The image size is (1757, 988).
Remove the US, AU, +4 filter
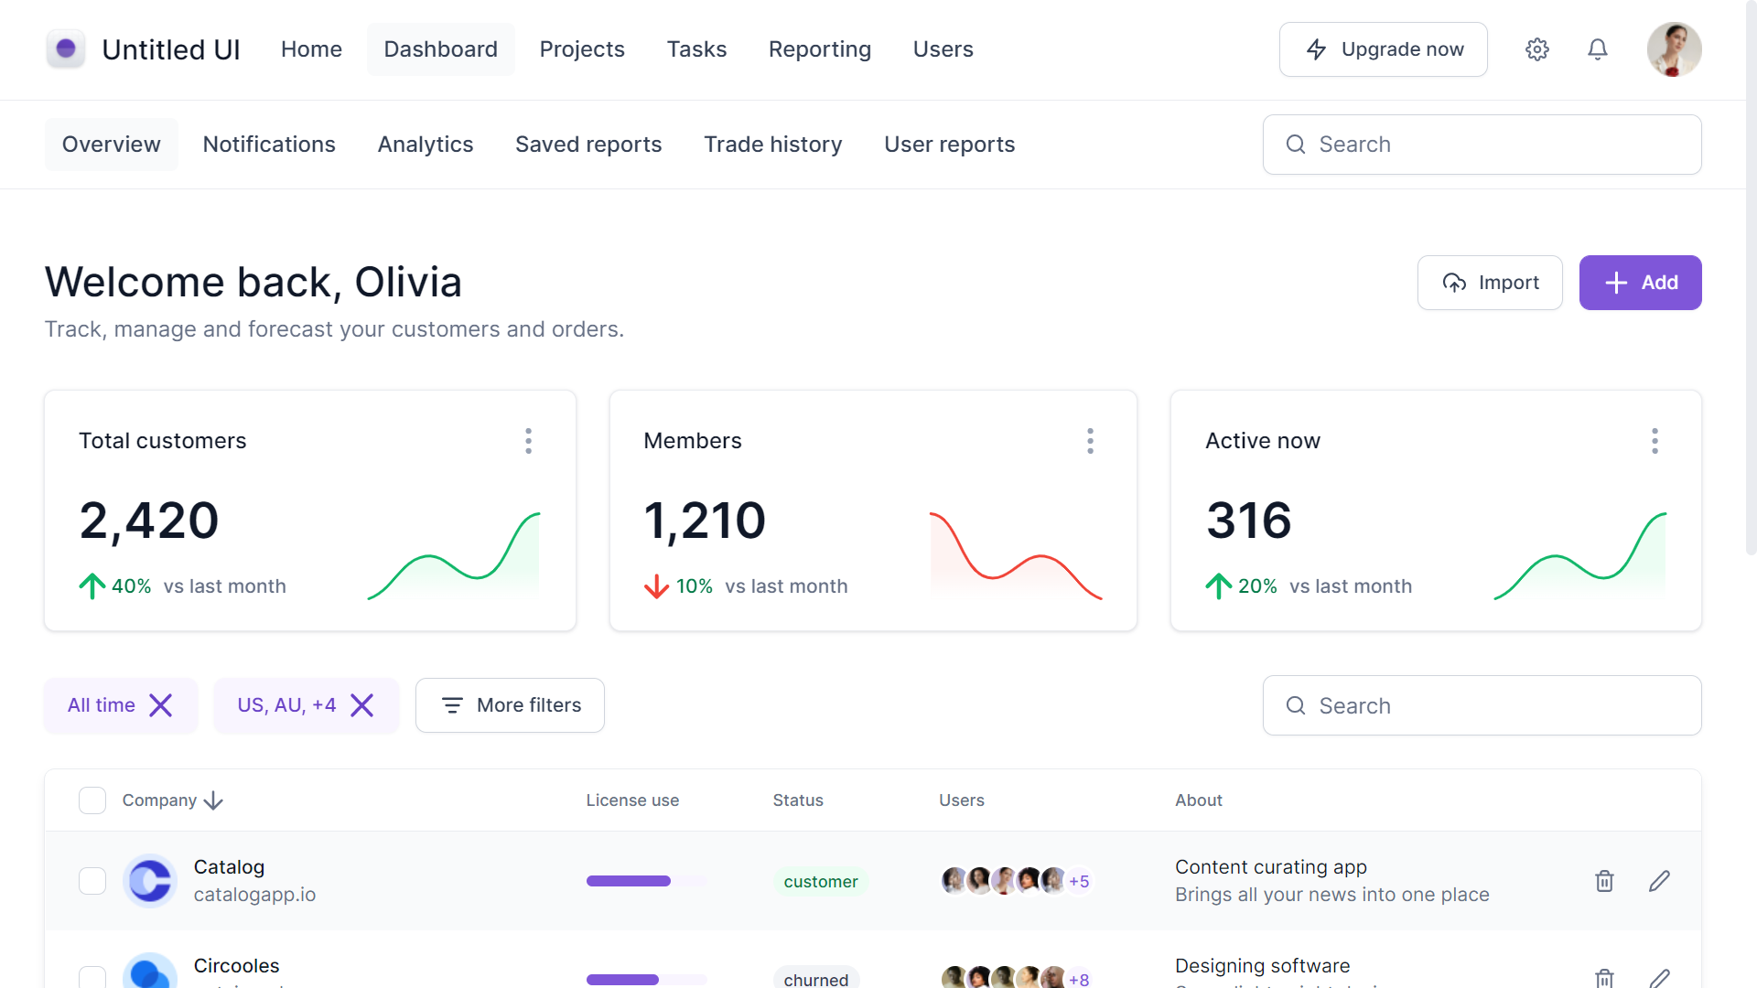tap(362, 705)
